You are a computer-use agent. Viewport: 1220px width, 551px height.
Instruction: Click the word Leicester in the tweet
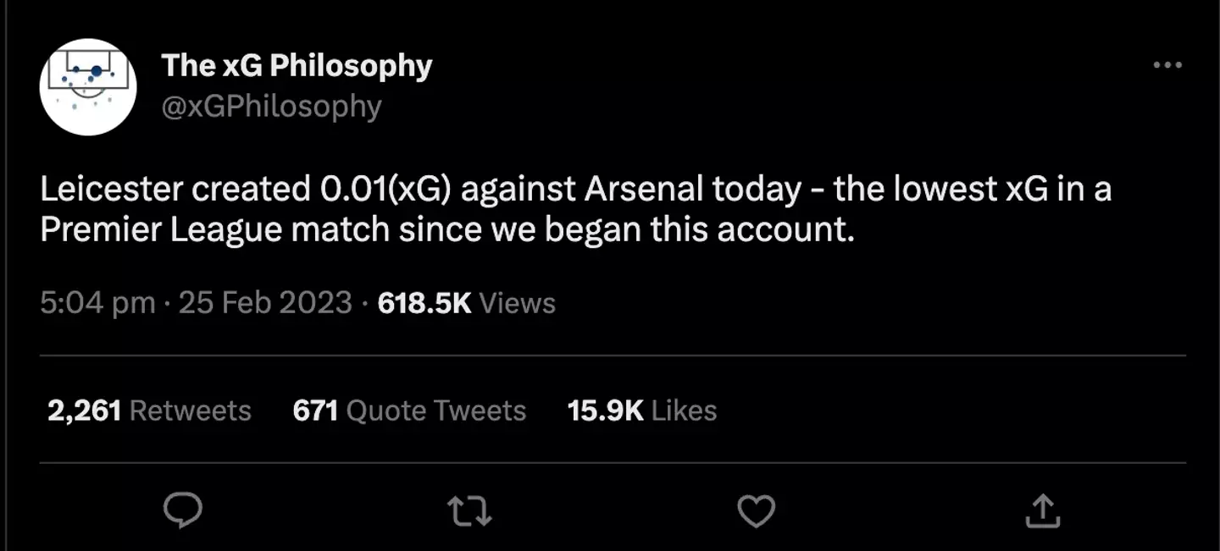(x=110, y=190)
